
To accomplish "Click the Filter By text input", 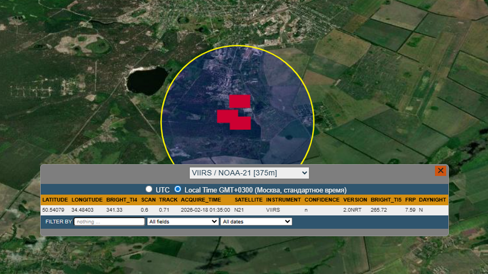I will (109, 221).
